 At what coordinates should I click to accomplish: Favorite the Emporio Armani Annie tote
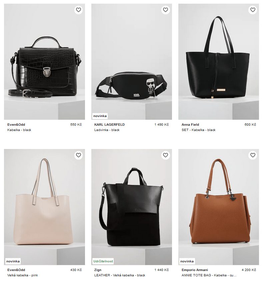253,155
